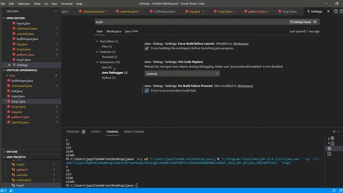Open the Terminal menu

[x=66, y=4]
